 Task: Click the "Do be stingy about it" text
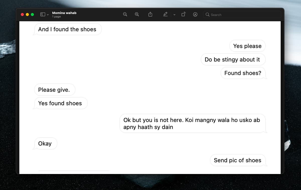point(232,59)
